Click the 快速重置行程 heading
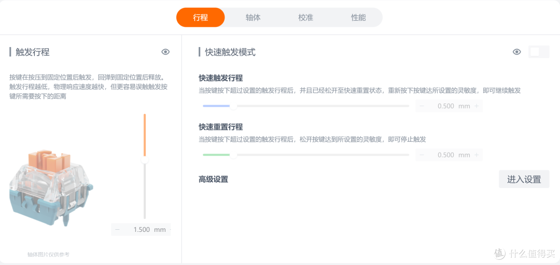Image resolution: width=560 pixels, height=265 pixels. (x=221, y=127)
